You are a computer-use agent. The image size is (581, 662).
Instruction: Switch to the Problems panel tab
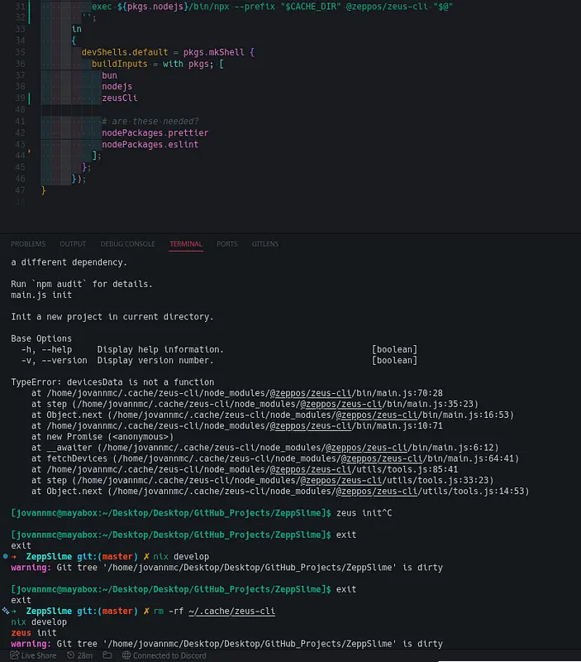[27, 244]
